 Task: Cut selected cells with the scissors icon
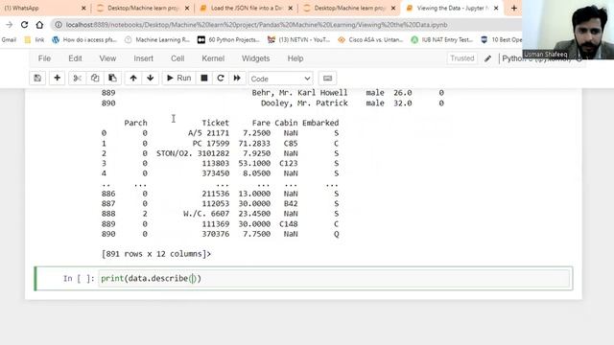coord(77,79)
